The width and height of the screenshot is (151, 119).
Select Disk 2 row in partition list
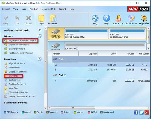[101, 75]
